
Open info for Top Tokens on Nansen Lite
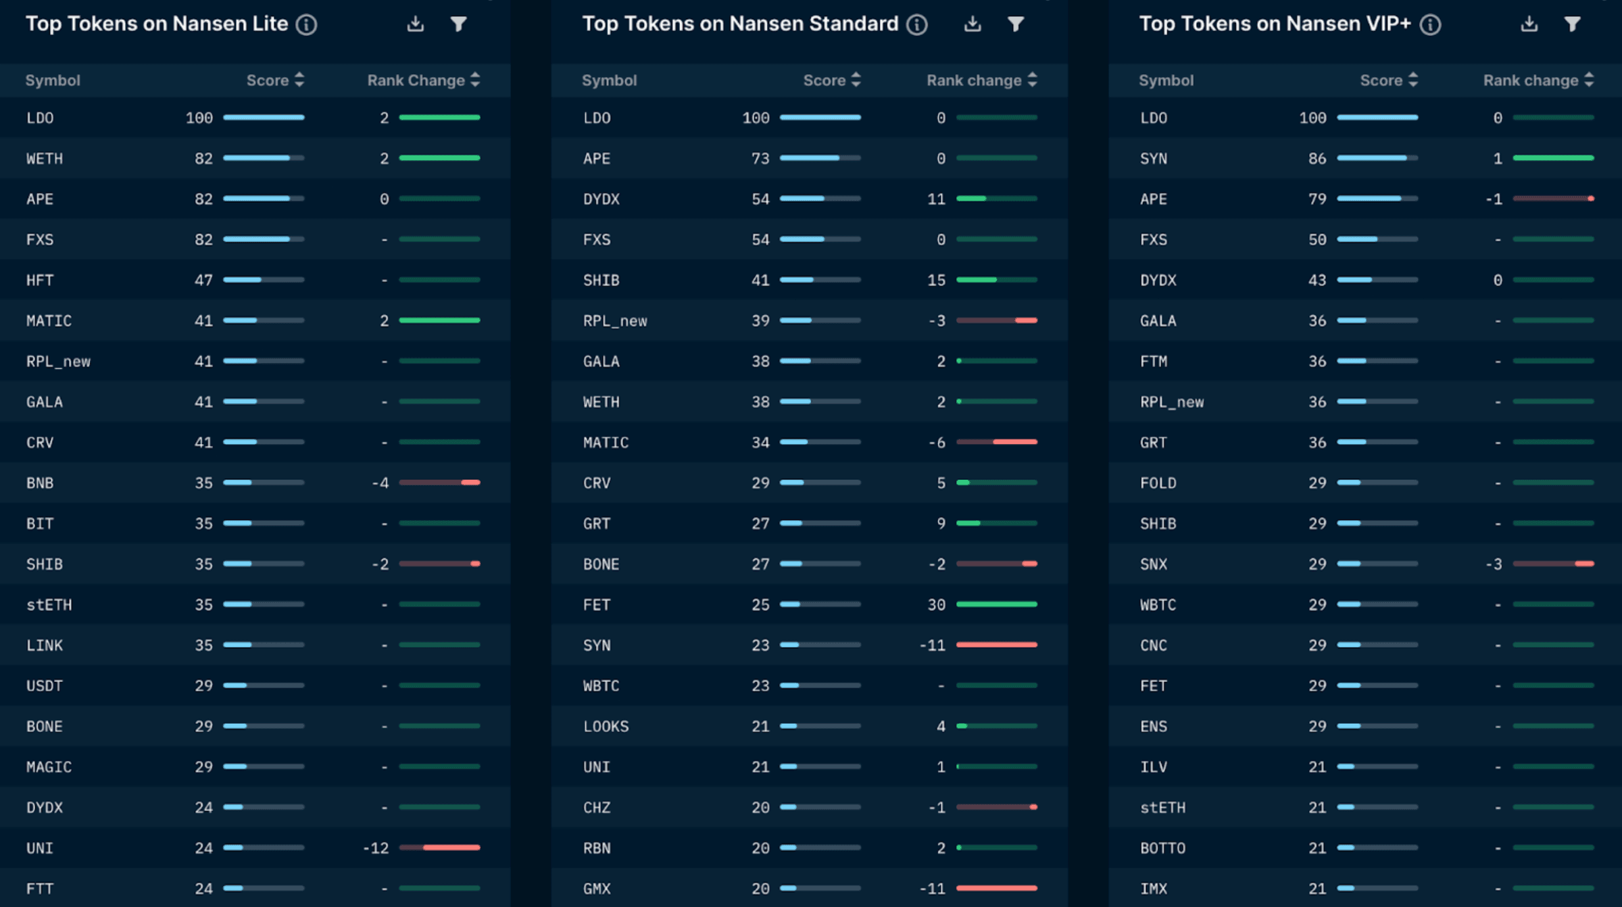pos(307,25)
